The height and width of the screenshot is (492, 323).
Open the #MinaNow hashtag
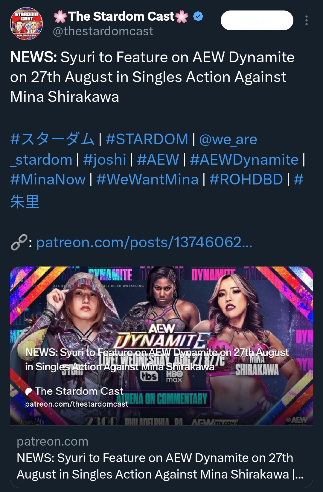(x=48, y=179)
